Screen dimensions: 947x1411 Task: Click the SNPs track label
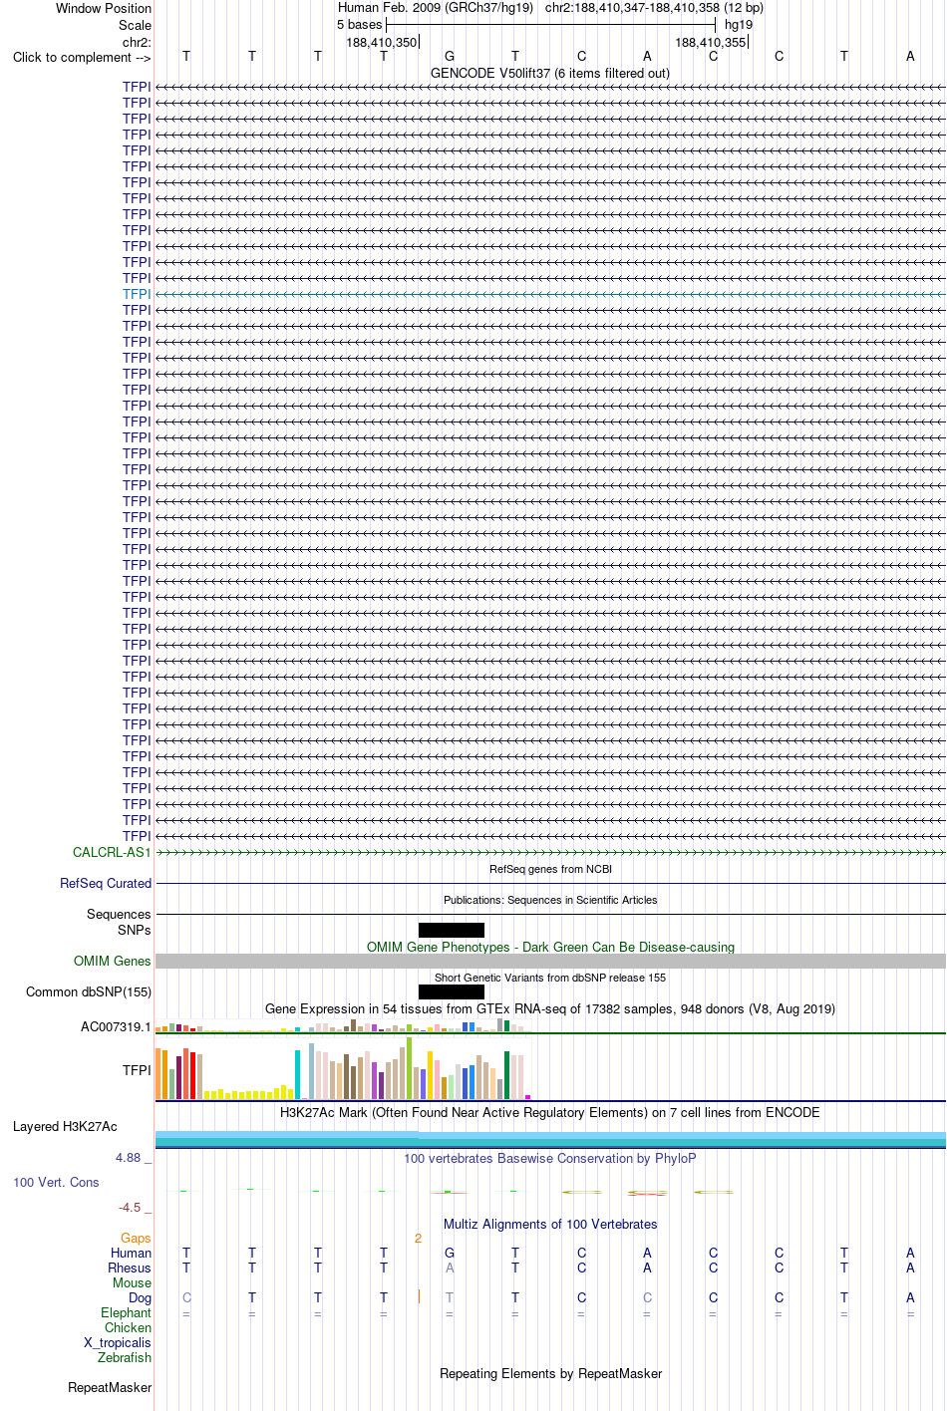134,930
